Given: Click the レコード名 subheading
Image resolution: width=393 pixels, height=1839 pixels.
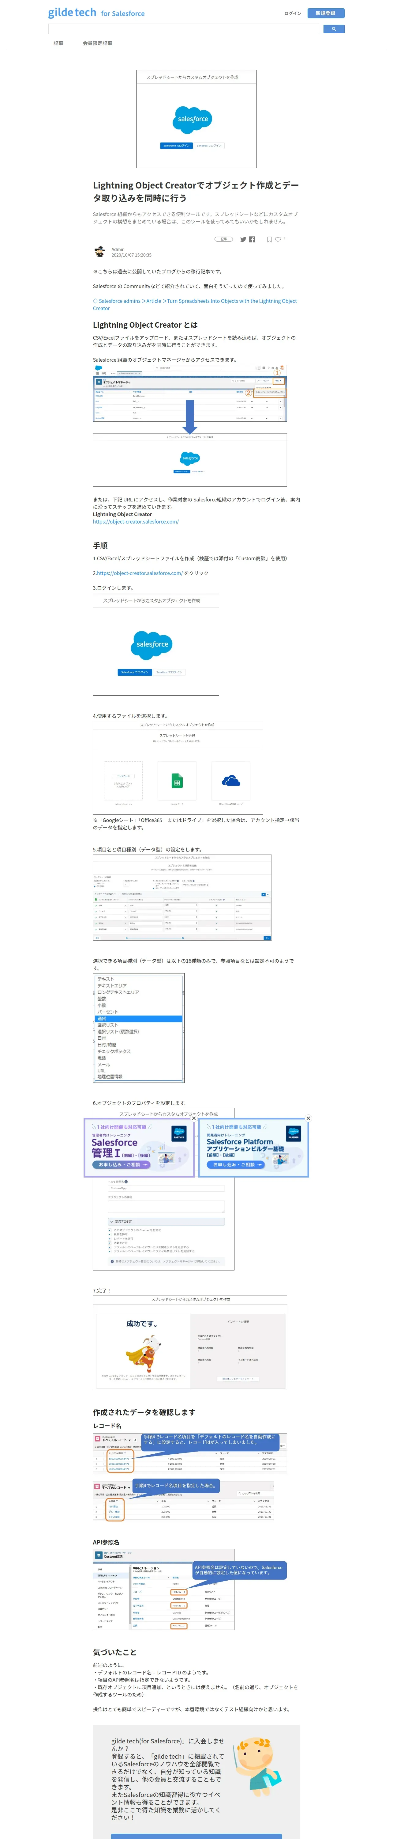Looking at the screenshot, I should 107,1426.
